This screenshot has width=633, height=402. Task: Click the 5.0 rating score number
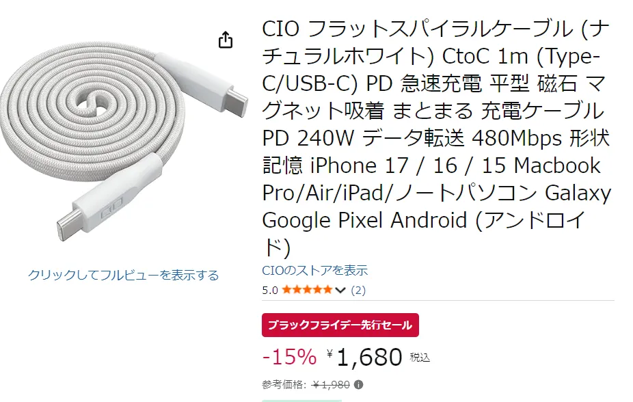click(x=270, y=290)
